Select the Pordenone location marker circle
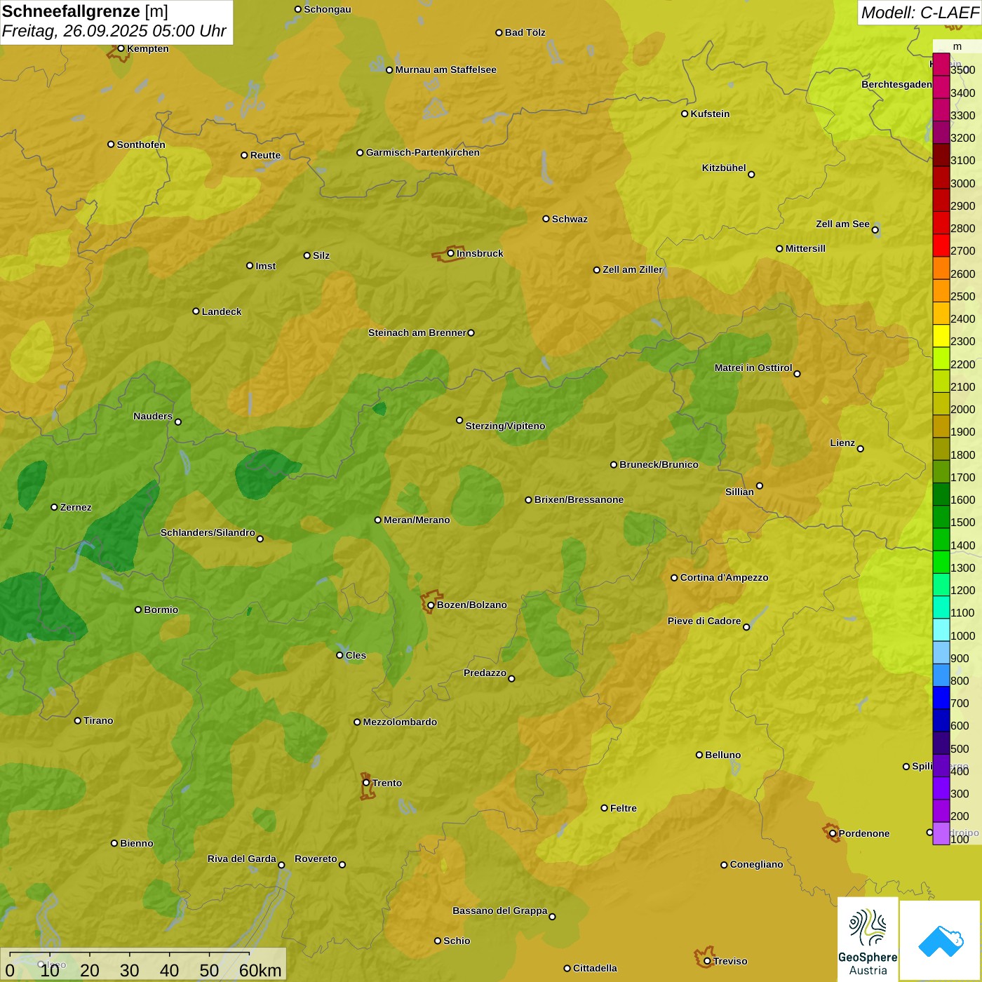The width and height of the screenshot is (982, 982). 833,833
